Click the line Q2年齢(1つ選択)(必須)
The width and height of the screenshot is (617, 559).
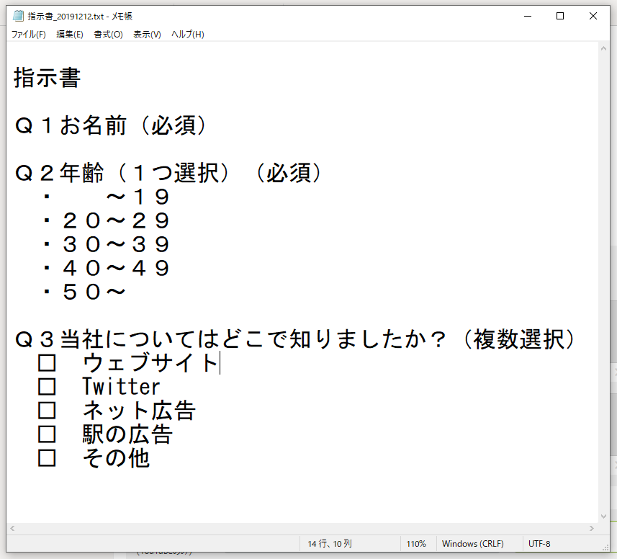tap(168, 173)
